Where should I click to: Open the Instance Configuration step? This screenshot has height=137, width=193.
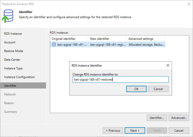[x=19, y=77]
